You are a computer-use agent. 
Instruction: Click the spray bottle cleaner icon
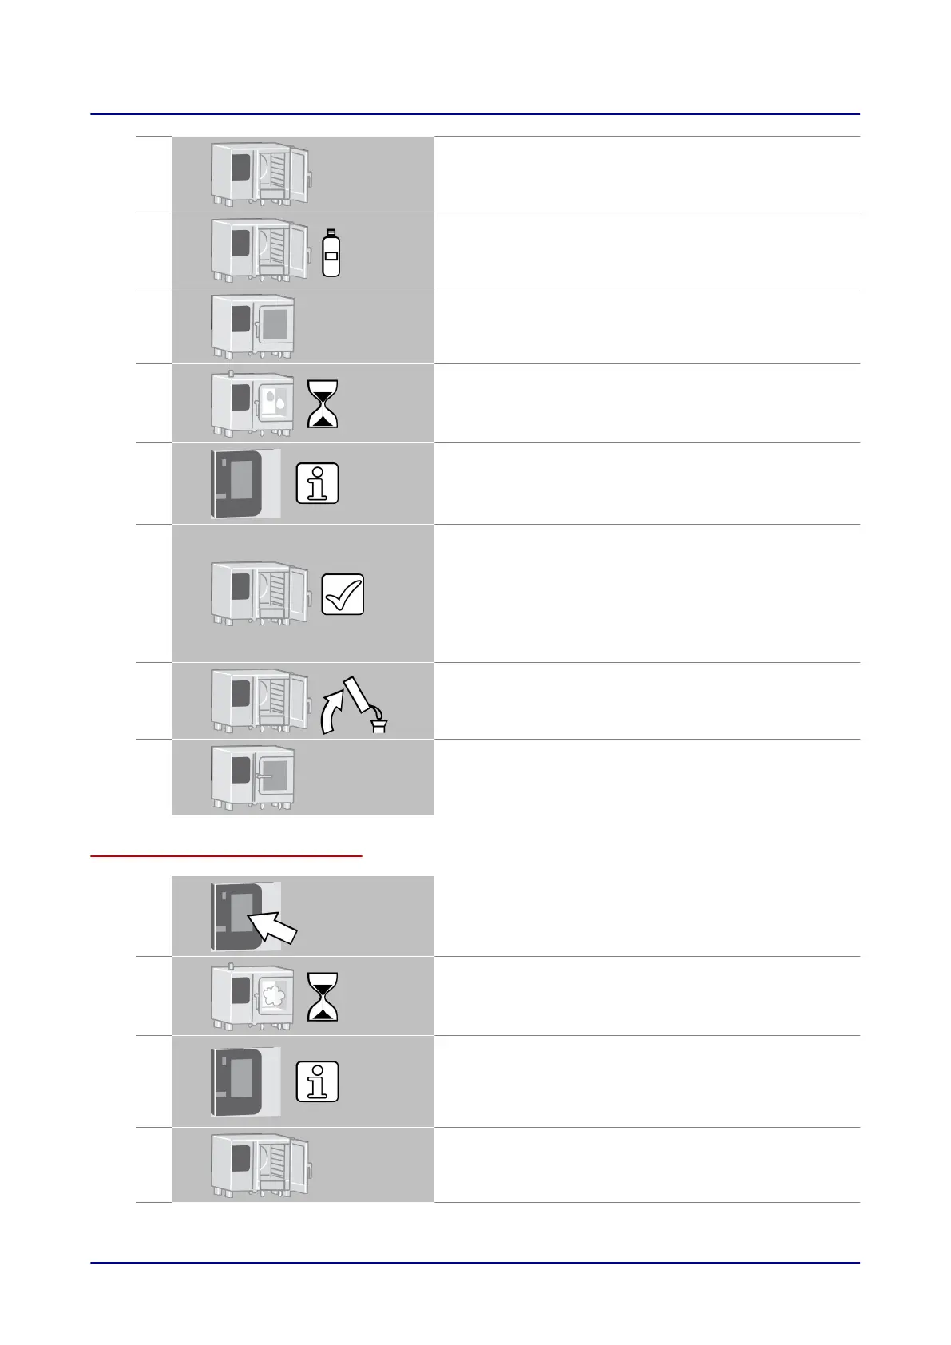(331, 252)
